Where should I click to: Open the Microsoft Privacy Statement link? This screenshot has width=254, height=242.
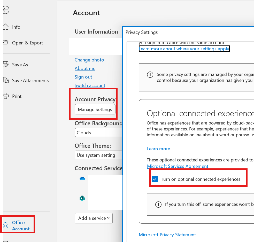167,235
